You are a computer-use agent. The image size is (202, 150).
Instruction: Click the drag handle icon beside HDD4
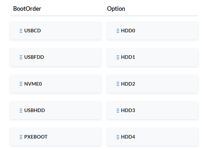tap(118, 137)
